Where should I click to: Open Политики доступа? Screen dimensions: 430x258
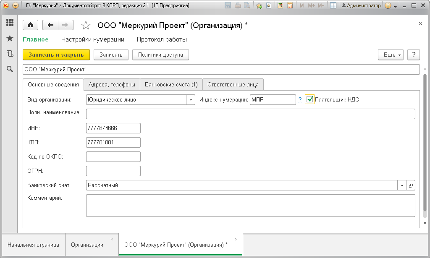click(160, 55)
